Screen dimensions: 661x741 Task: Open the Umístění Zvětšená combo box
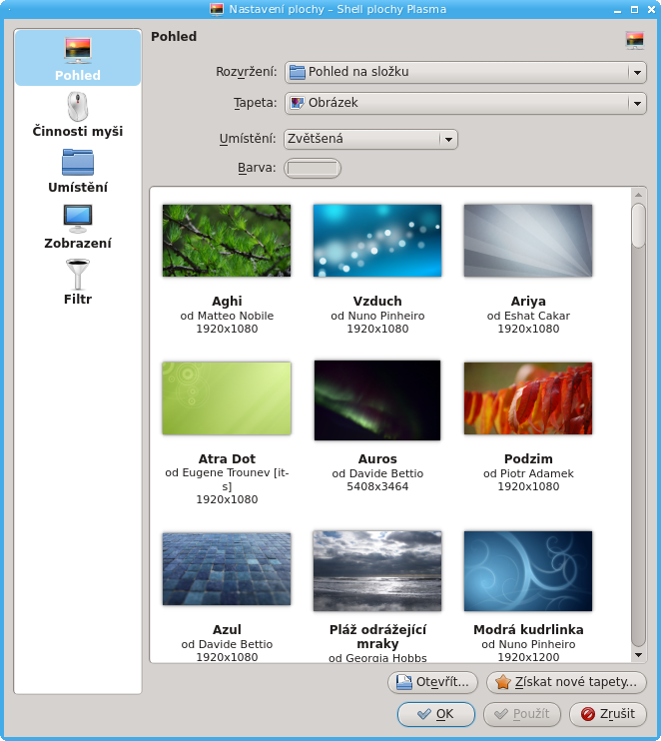pyautogui.click(x=370, y=139)
